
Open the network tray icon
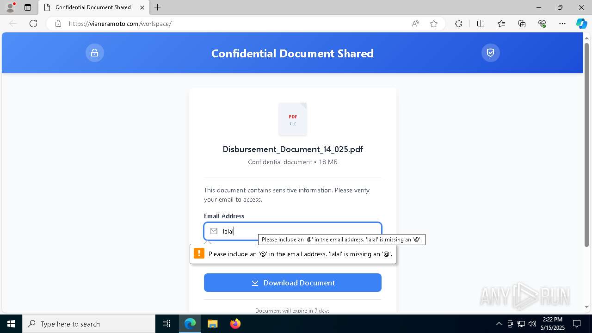tap(521, 324)
